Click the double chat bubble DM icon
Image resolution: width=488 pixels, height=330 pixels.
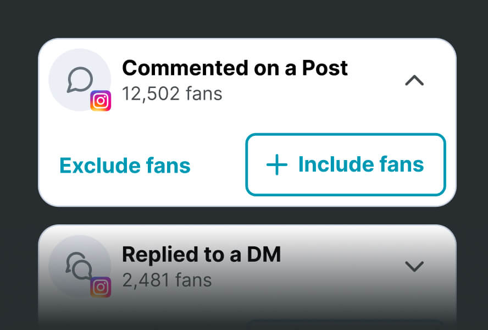[x=79, y=266]
